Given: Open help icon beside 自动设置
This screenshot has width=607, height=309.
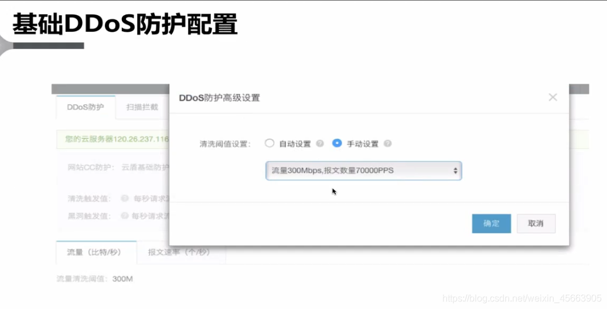Looking at the screenshot, I should tap(320, 144).
